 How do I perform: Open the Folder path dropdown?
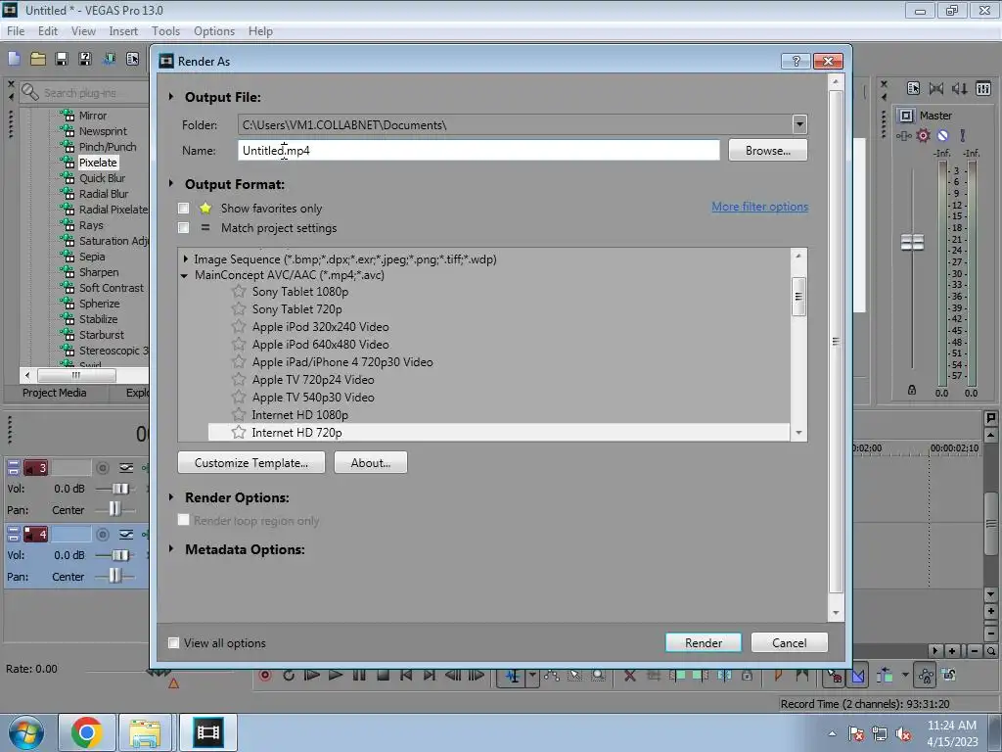tap(798, 124)
